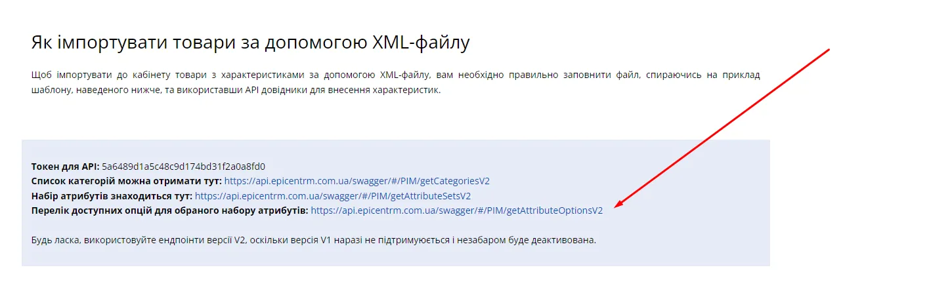Click "деактивована" at the end of the note
929x297 pixels.
click(x=565, y=240)
